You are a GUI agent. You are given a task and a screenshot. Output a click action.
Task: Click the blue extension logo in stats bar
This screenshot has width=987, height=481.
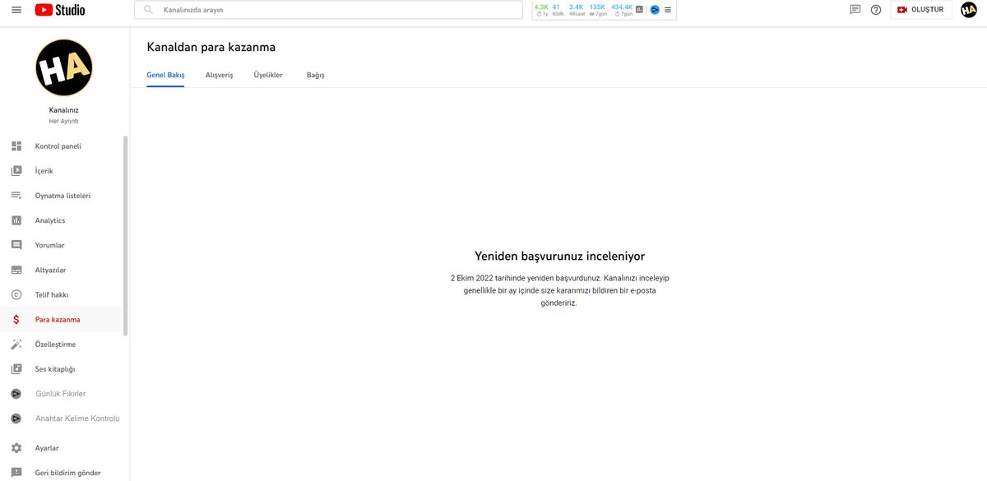point(655,10)
